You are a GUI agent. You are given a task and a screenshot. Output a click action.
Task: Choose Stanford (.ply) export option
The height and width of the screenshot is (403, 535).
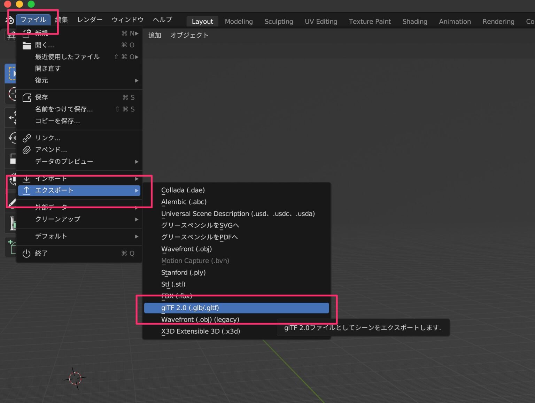pyautogui.click(x=184, y=272)
